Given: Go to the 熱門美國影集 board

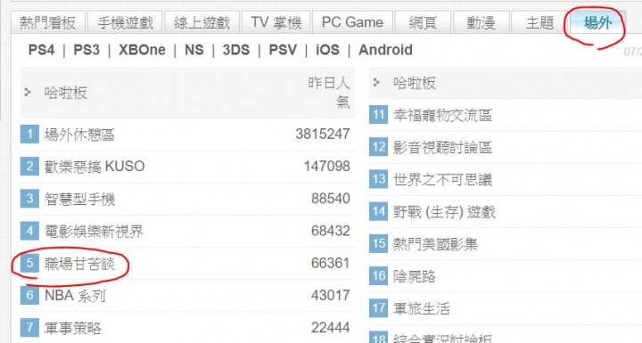Looking at the screenshot, I should click(x=435, y=244).
